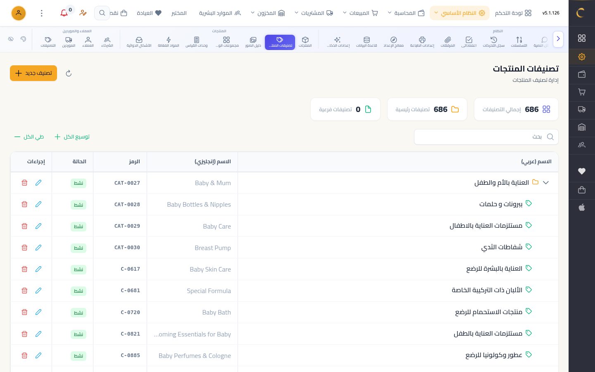The width and height of the screenshot is (595, 372).
Task: Toggle the crossed-eye visibility icon in the ribbon
Action: 11,39
